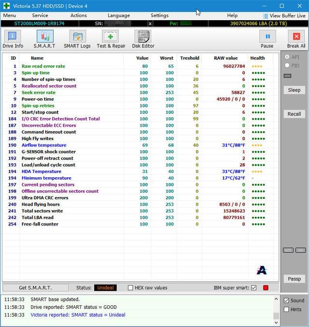Open the Language menu

click(119, 15)
